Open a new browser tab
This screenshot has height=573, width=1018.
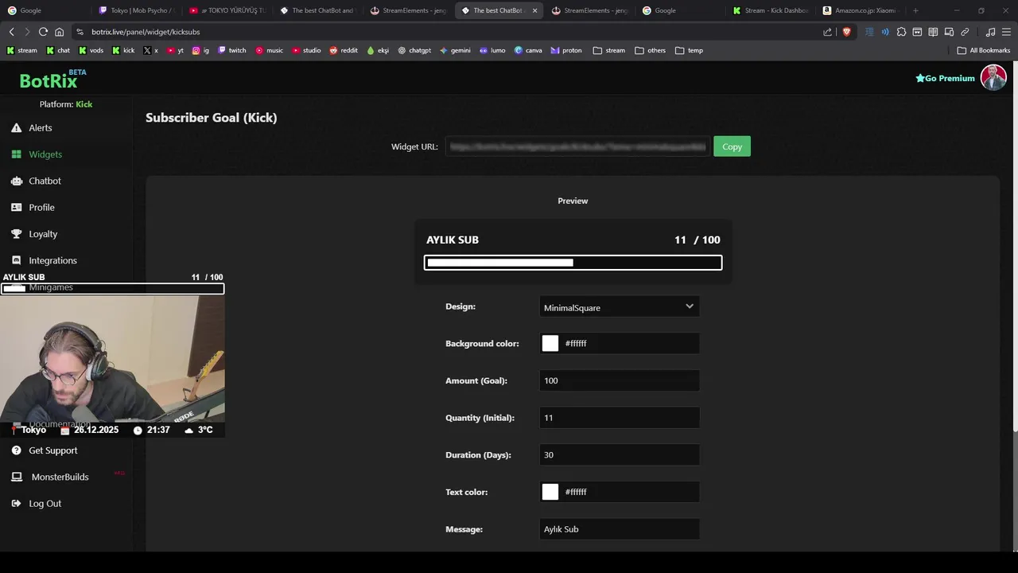[915, 10]
